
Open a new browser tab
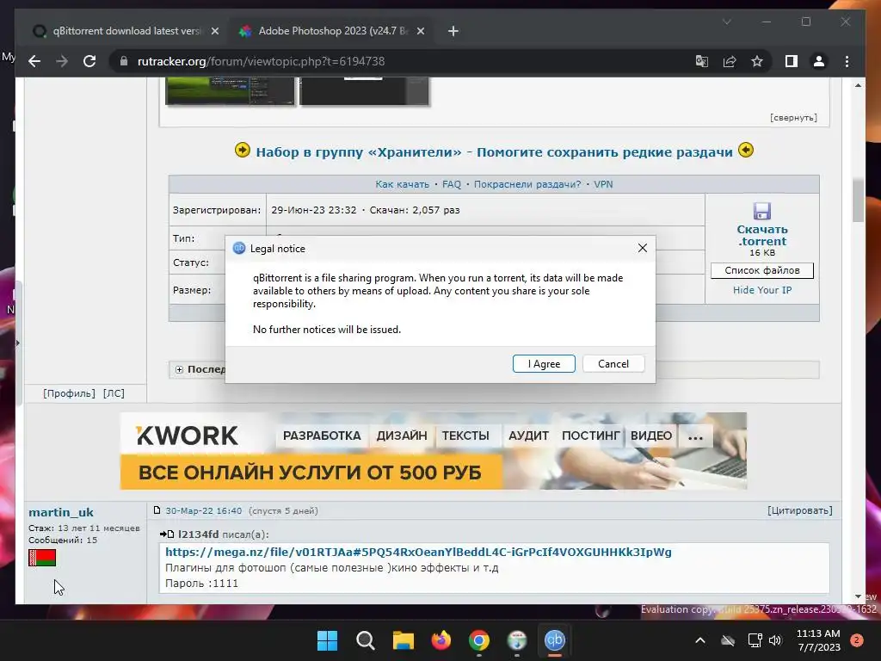coord(453,31)
